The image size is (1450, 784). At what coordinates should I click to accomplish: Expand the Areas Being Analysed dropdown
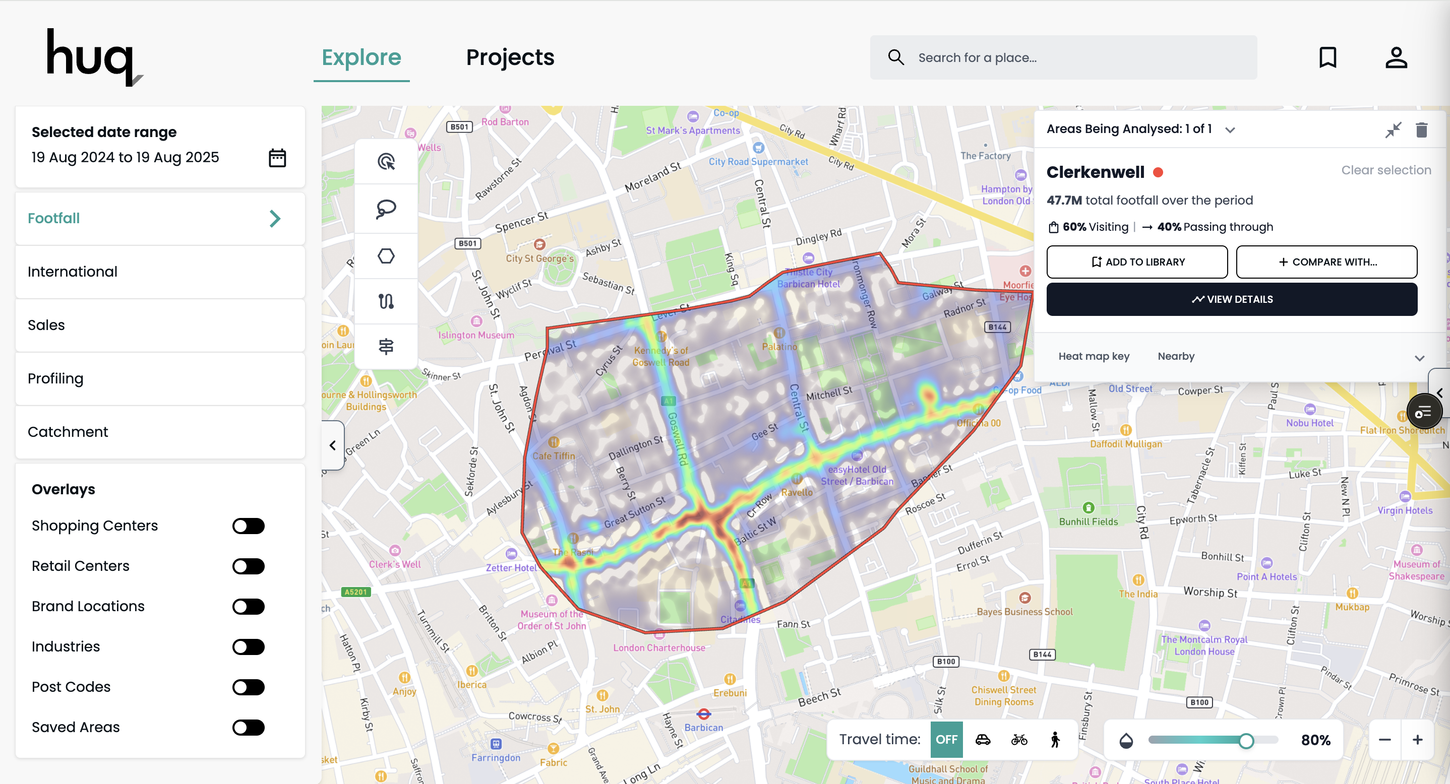click(x=1230, y=130)
